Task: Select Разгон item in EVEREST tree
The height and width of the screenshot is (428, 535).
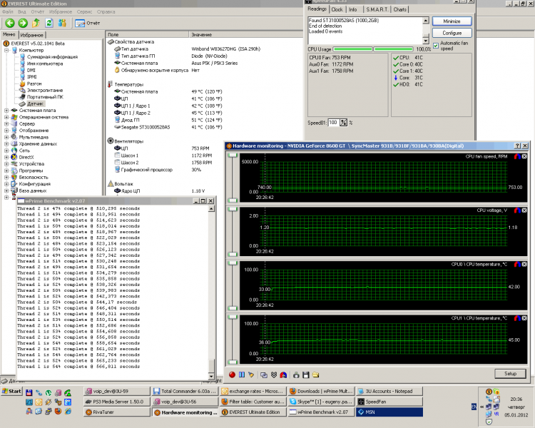Action: click(34, 83)
